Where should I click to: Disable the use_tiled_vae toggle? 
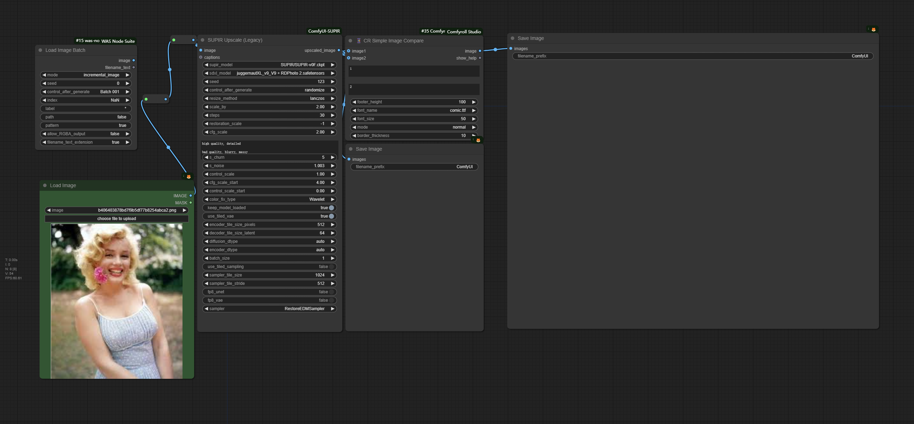[x=331, y=216]
